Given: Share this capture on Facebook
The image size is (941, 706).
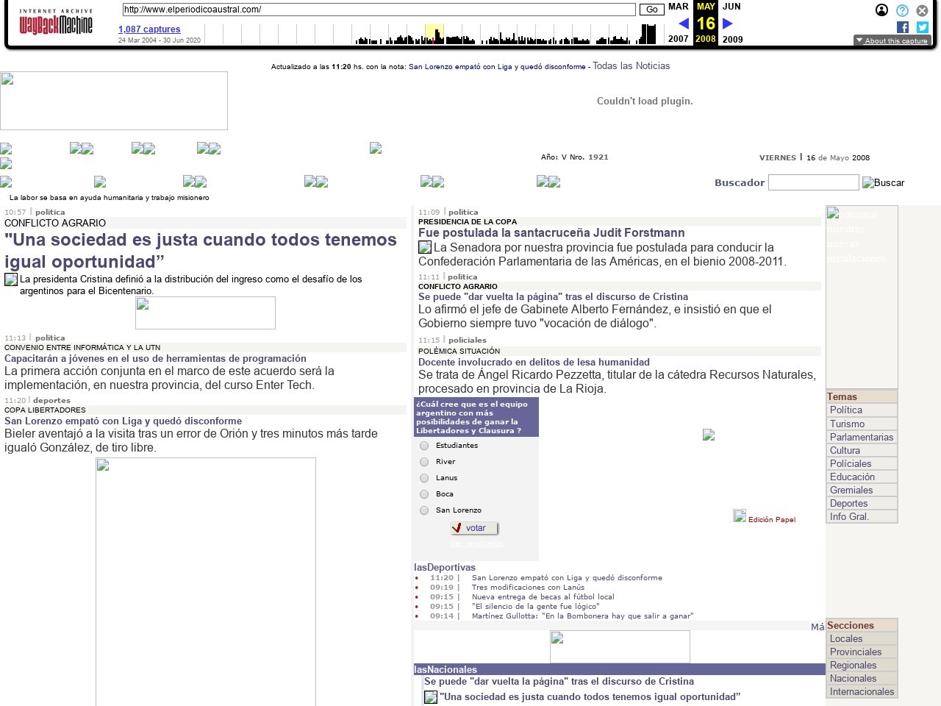Looking at the screenshot, I should [x=902, y=27].
